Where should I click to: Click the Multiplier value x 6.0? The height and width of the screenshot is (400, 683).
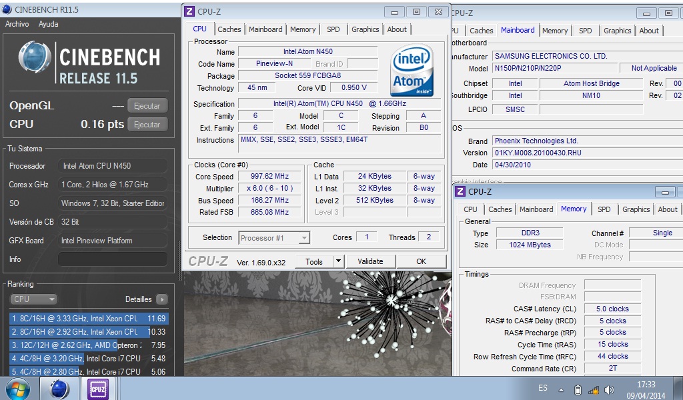tap(269, 189)
